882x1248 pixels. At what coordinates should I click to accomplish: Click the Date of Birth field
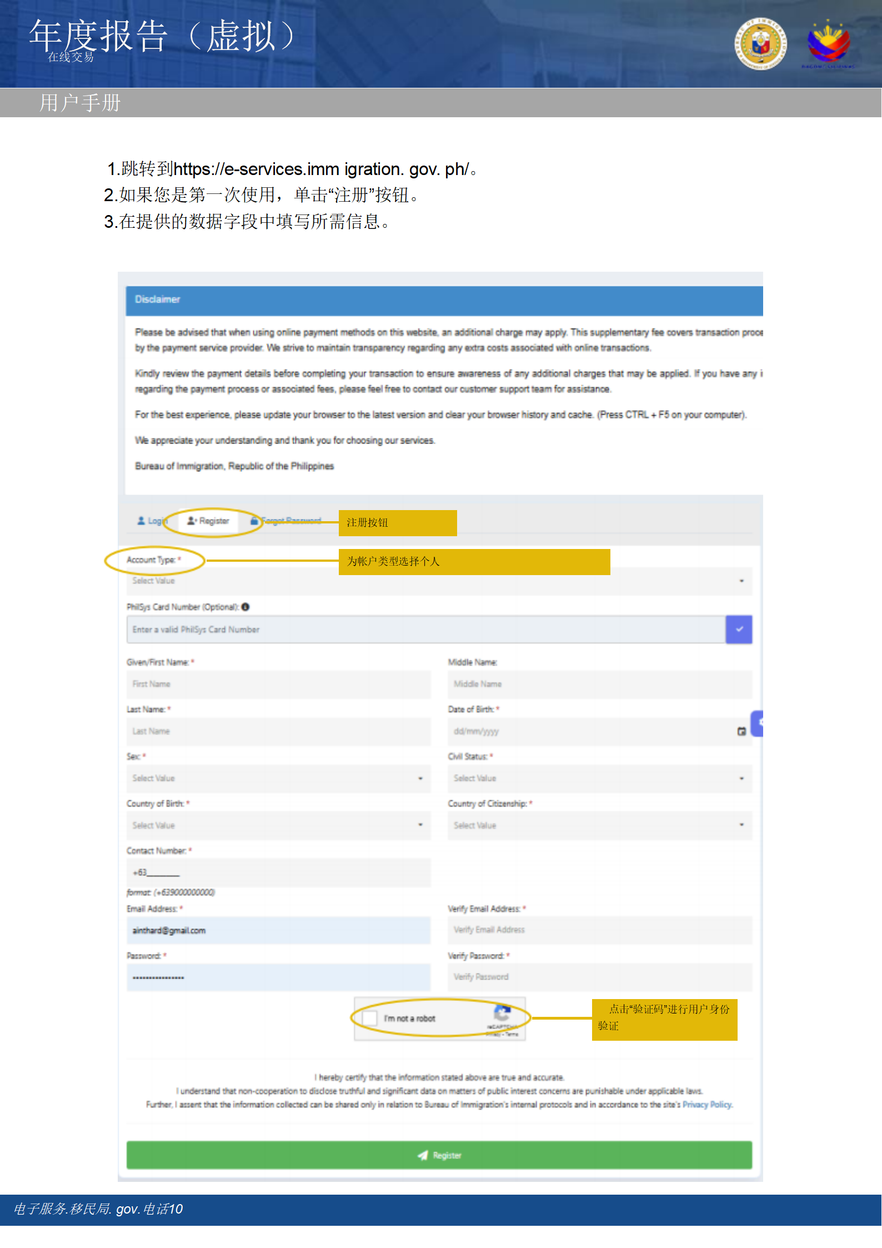pyautogui.click(x=600, y=731)
